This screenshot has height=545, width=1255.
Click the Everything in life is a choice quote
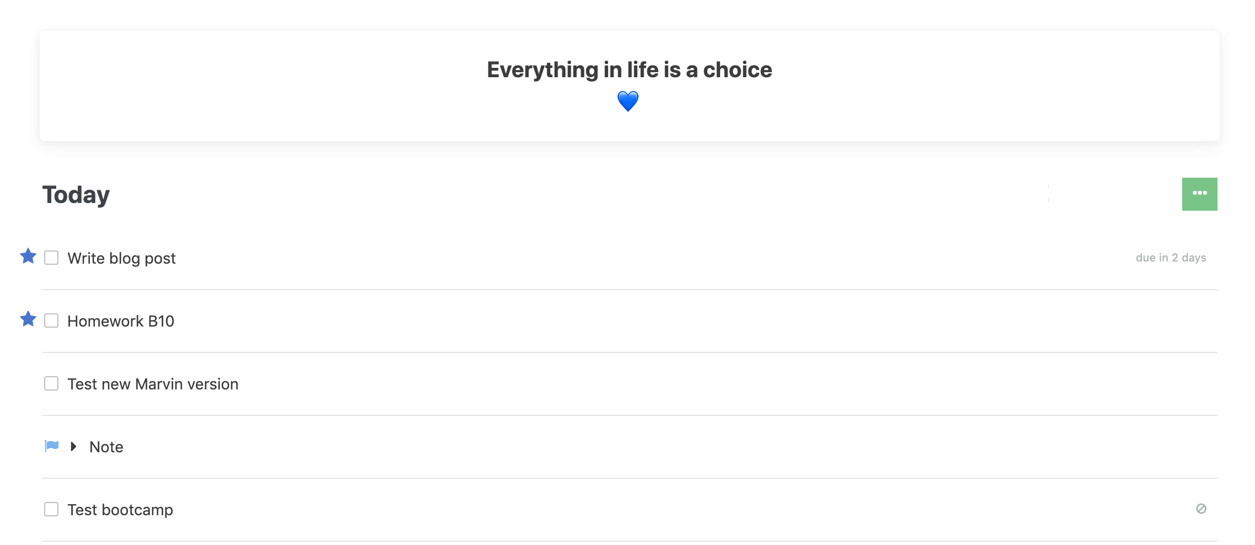(629, 70)
